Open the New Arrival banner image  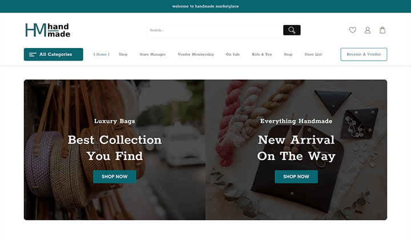click(296, 150)
